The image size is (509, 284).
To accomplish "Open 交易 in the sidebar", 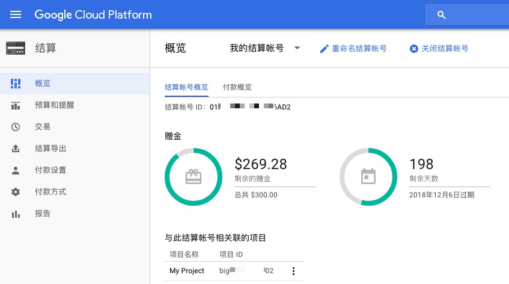I will point(75,127).
